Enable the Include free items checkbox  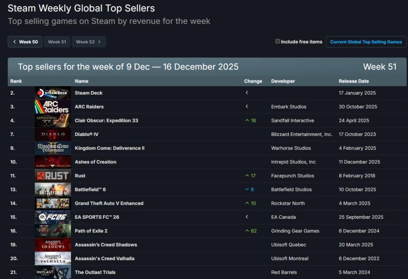click(x=278, y=41)
